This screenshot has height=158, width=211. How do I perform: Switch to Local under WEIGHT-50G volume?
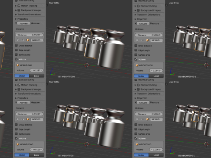click(x=156, y=155)
